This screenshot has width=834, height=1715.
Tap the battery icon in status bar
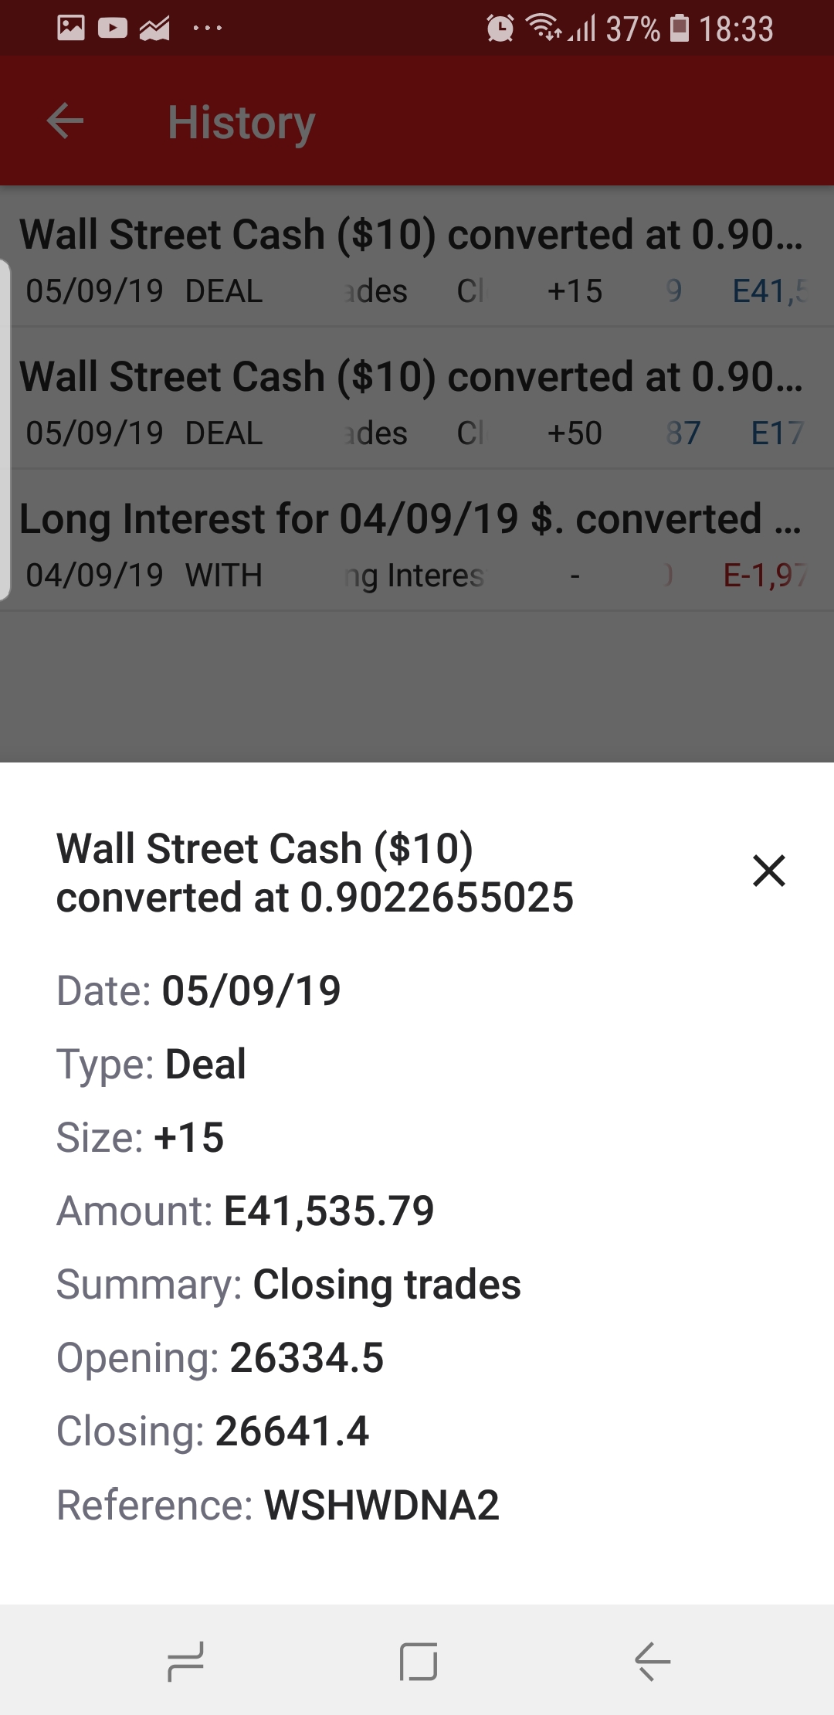[x=679, y=29]
